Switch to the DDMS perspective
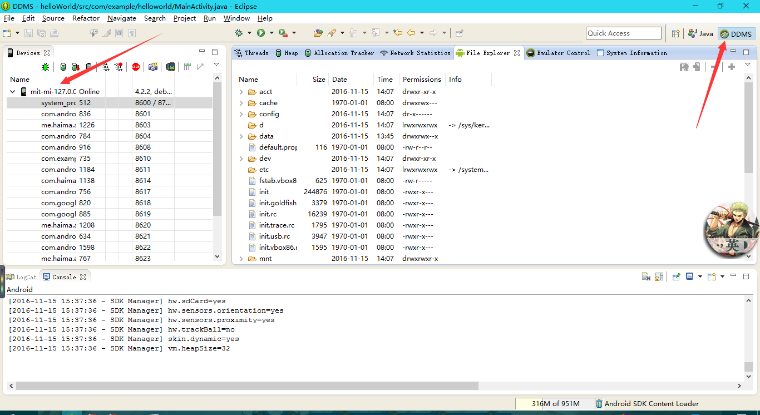 (x=736, y=34)
